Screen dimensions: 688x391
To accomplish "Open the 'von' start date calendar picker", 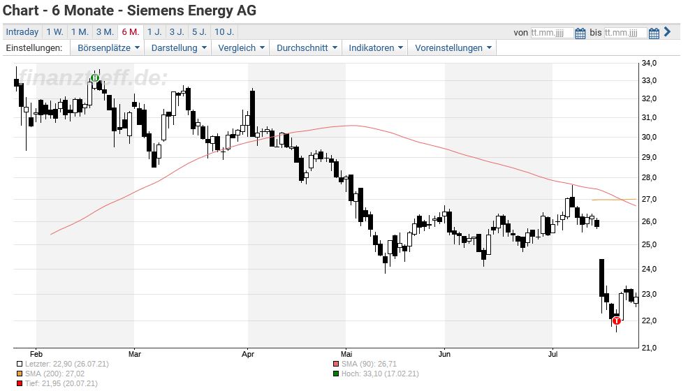I will point(580,33).
